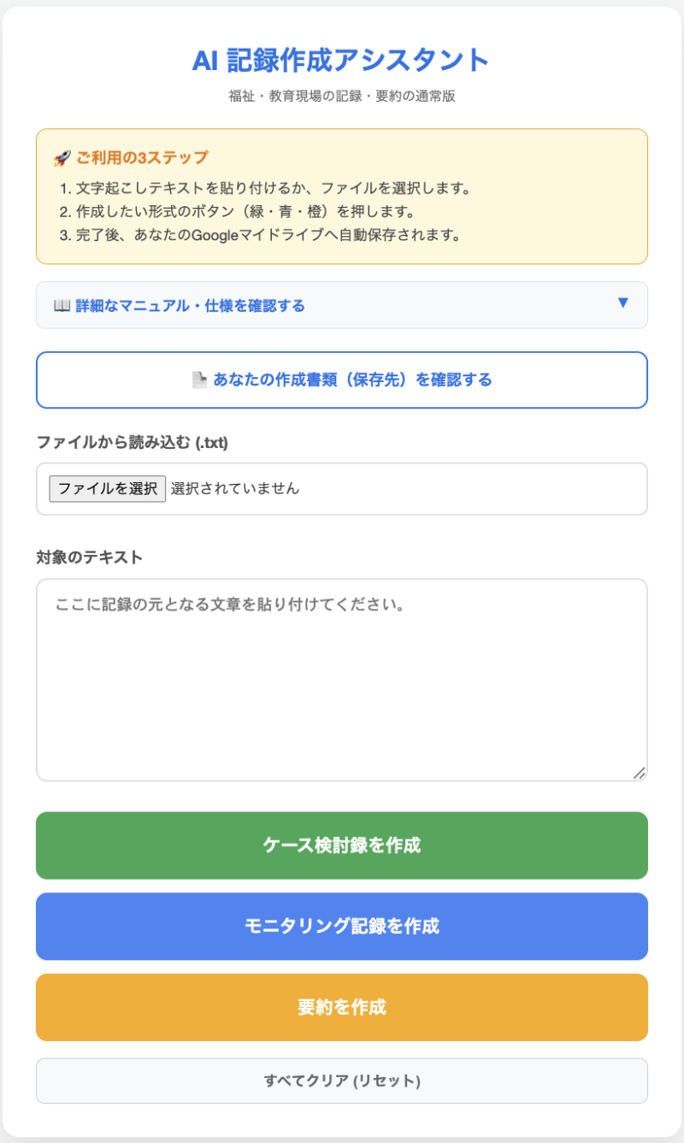Viewport: 684px width, 1143px height.
Task: Click the green ケース検討録を作成 button
Action: [x=342, y=845]
